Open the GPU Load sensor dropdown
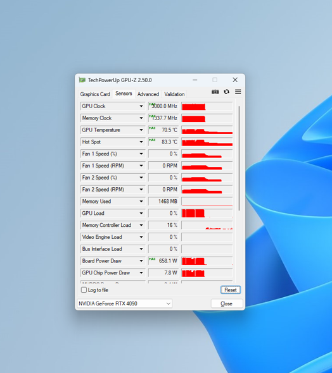This screenshot has height=373, width=332. pyautogui.click(x=141, y=213)
